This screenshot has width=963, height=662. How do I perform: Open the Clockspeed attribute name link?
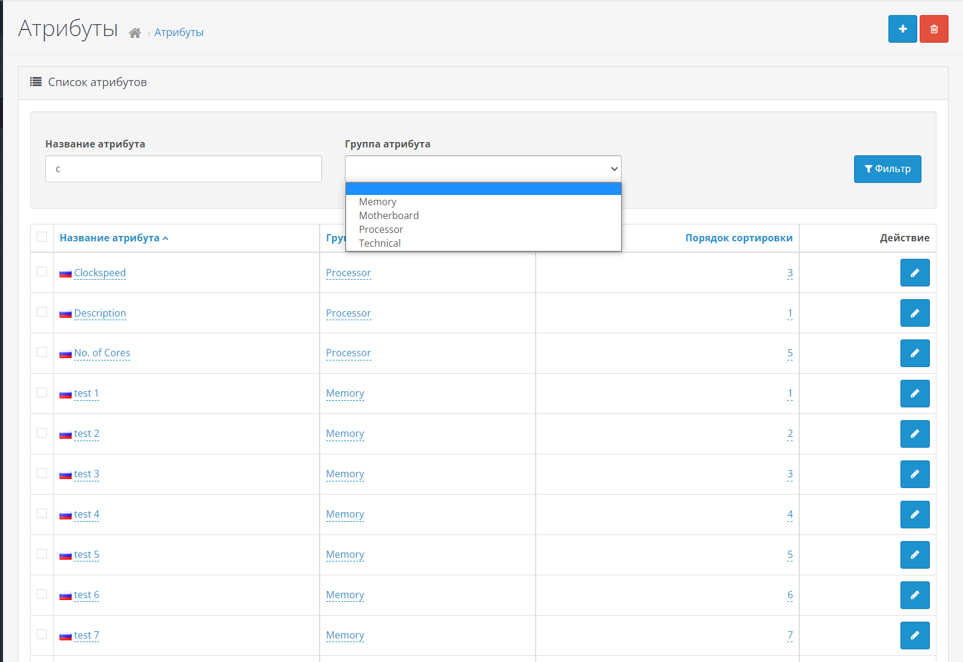coord(100,273)
